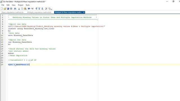Toggle a bookmark on the current line
The height and width of the screenshot is (101, 180).
point(36,9)
